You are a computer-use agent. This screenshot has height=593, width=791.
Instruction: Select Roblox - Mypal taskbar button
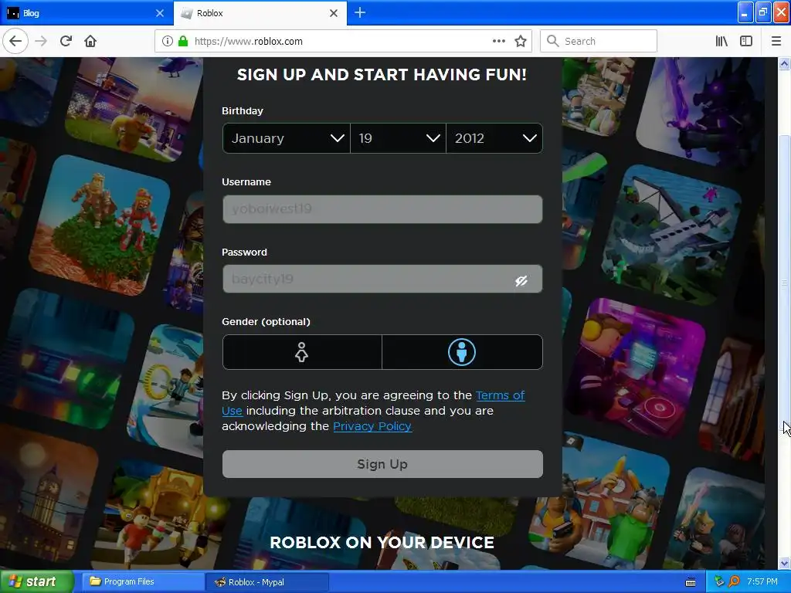tap(267, 581)
